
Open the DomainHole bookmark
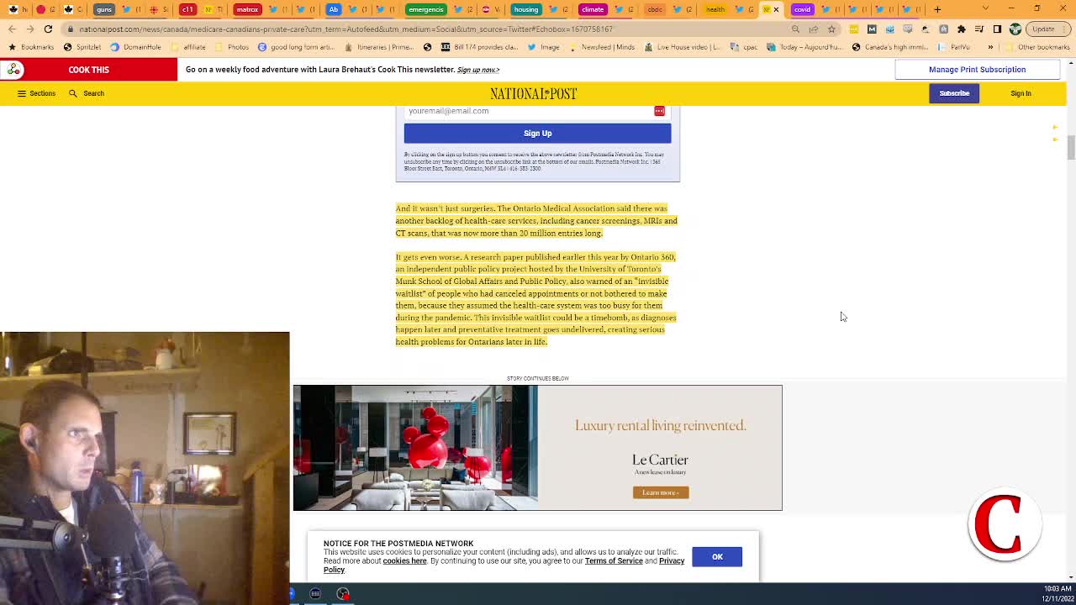point(135,47)
